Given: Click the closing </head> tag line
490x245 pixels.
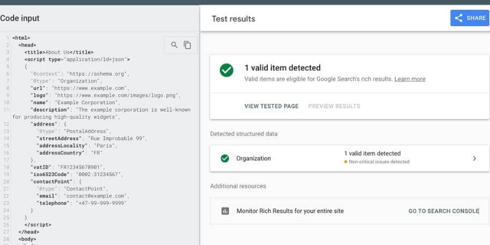Looking at the screenshot, I should pos(29,232).
